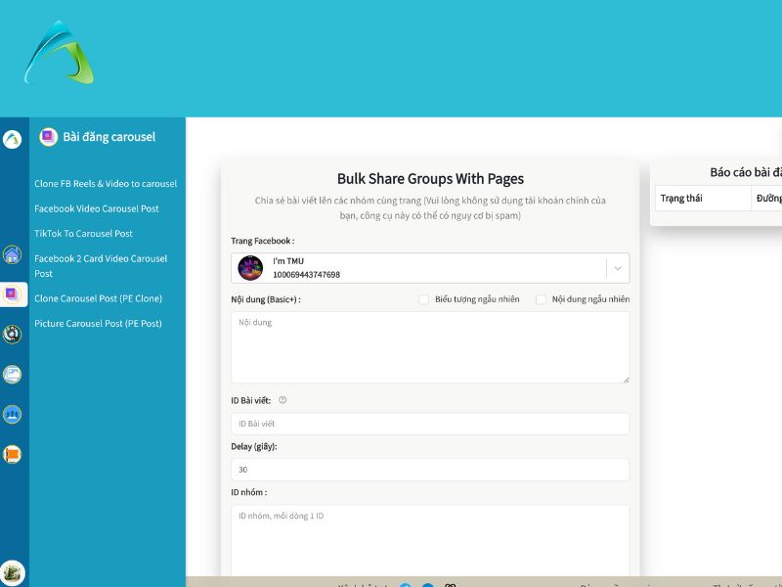Viewport: 782px width, 587px height.
Task: Click the Bulk Share Groups With Pages title
Action: click(x=430, y=179)
